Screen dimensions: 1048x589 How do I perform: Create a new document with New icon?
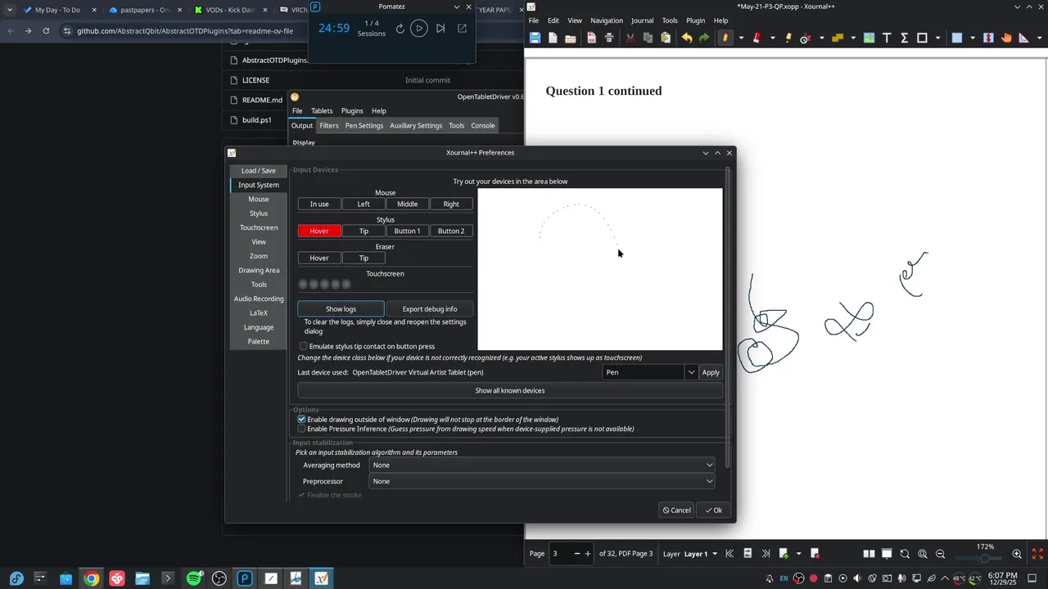(x=553, y=38)
